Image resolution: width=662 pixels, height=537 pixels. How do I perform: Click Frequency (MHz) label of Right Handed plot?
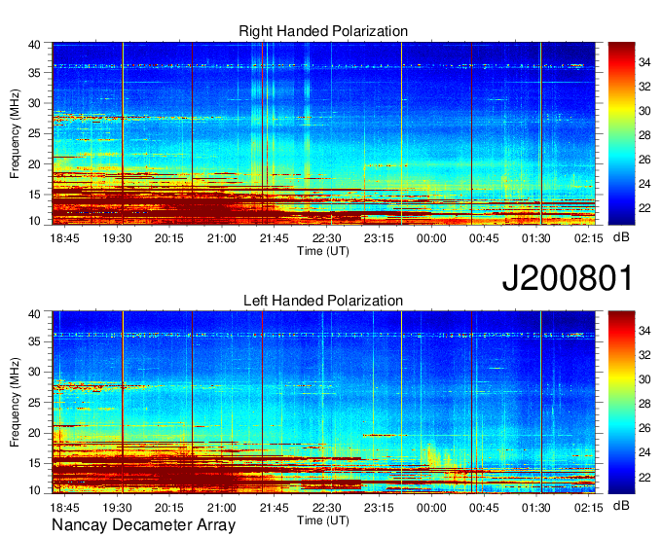[x=15, y=133]
